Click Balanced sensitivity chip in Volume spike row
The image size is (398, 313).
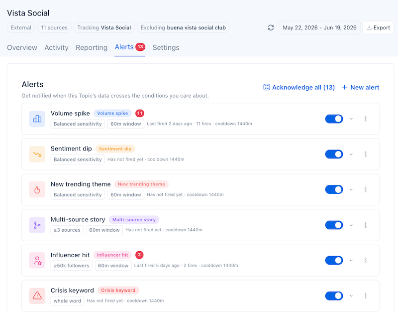(78, 124)
